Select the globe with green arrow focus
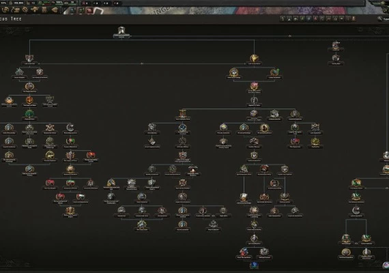Image resolution: width=389 pixels, height=273 pixels. click(274, 72)
